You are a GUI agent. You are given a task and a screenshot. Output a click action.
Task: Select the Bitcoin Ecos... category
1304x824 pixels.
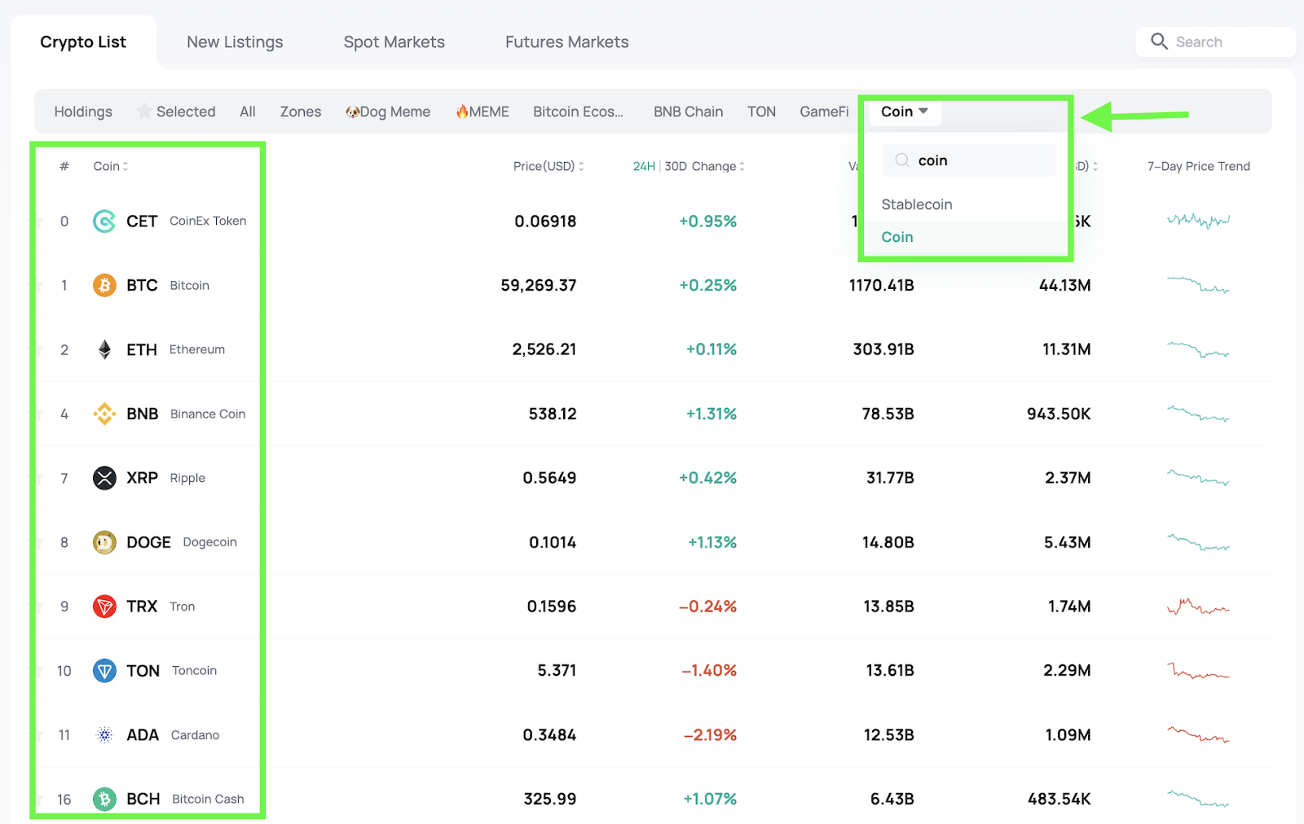[x=578, y=112]
